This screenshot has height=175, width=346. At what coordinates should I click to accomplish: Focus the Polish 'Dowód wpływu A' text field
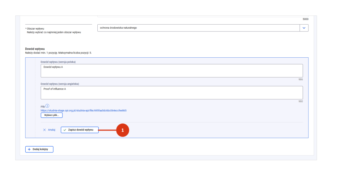(172, 71)
